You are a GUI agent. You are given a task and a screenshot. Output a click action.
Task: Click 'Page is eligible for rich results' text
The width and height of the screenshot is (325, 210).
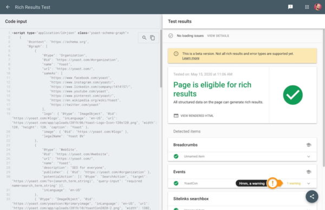point(212,89)
